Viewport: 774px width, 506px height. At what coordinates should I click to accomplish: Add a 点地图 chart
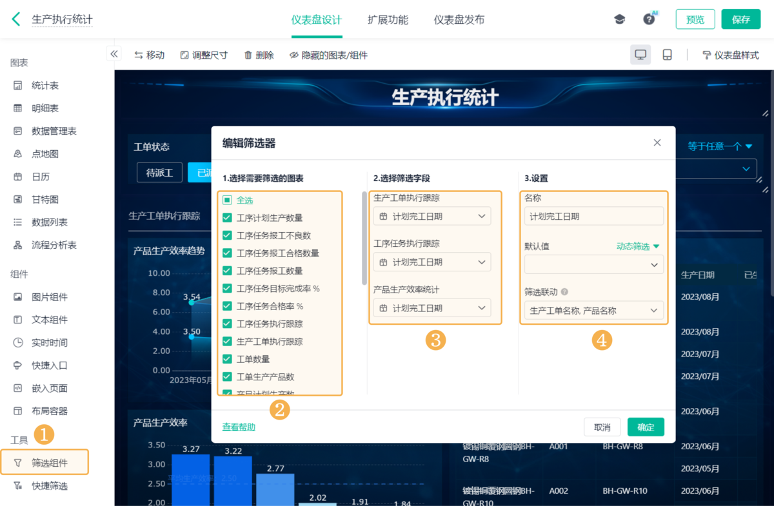(x=45, y=154)
